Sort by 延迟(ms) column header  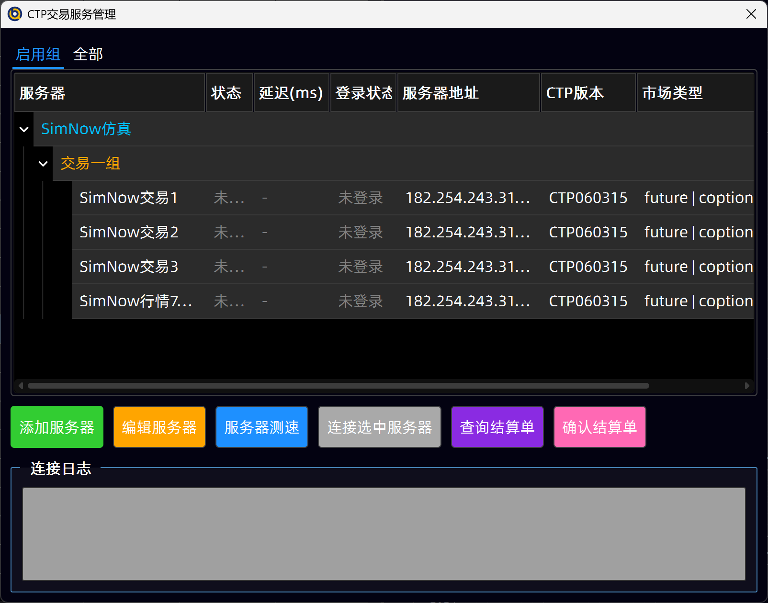click(x=291, y=93)
